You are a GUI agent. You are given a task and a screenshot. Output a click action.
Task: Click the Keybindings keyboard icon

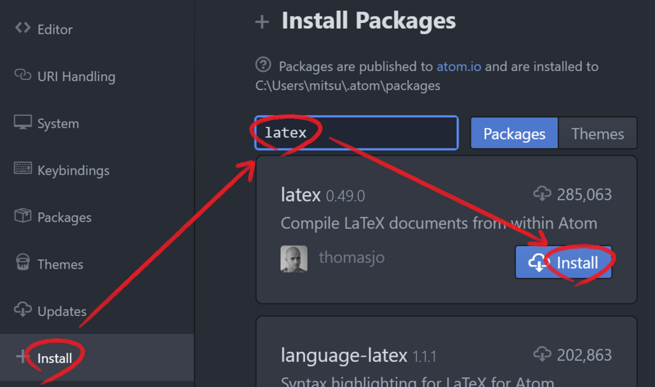click(x=22, y=169)
